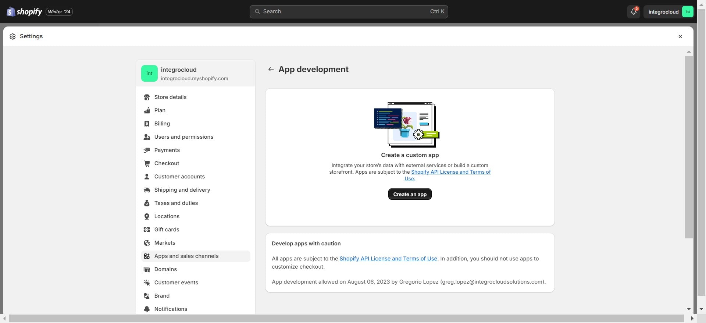Click the Checkout cart icon
The width and height of the screenshot is (706, 323).
point(147,163)
